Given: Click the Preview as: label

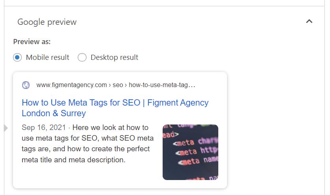Looking at the screenshot, I should tap(32, 42).
